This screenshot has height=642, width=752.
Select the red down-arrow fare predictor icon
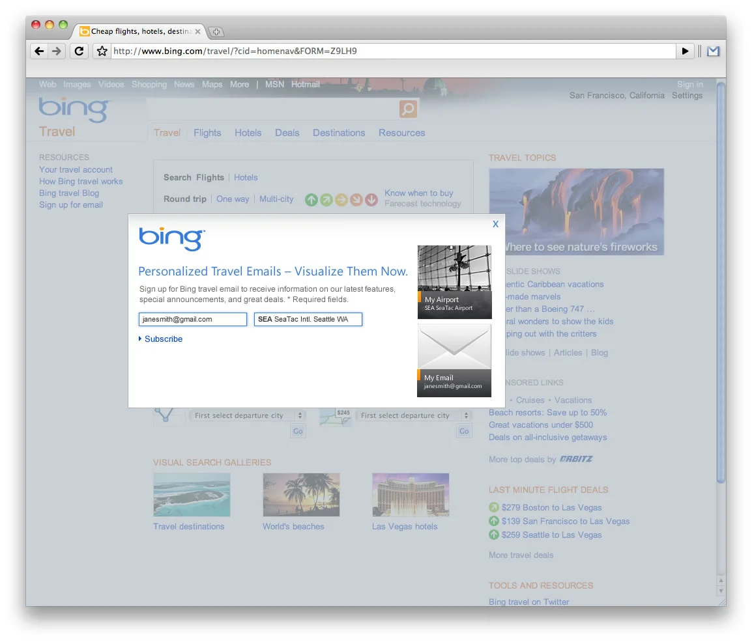tap(371, 200)
